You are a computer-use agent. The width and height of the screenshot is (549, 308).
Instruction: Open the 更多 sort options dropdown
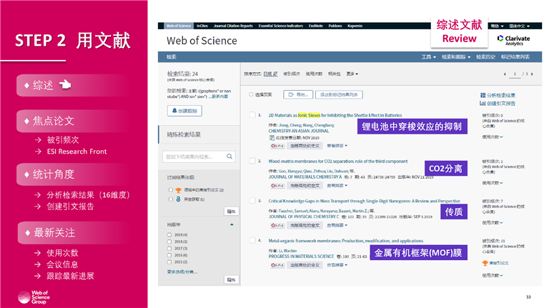352,74
